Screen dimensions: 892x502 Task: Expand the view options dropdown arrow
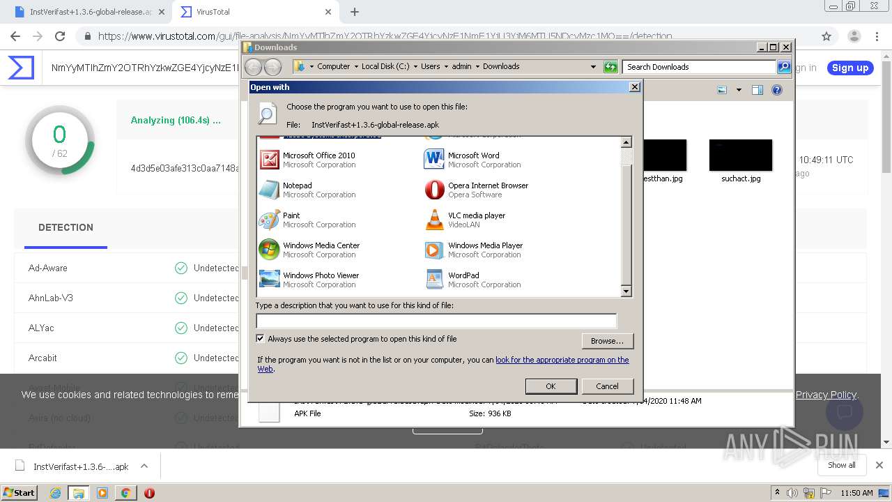(x=739, y=90)
